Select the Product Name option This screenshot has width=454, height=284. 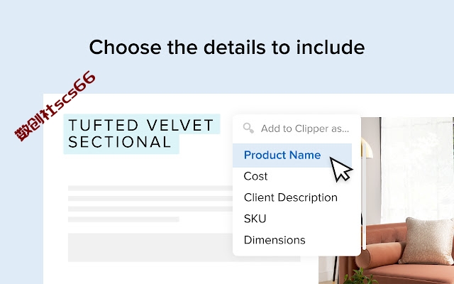(292, 155)
